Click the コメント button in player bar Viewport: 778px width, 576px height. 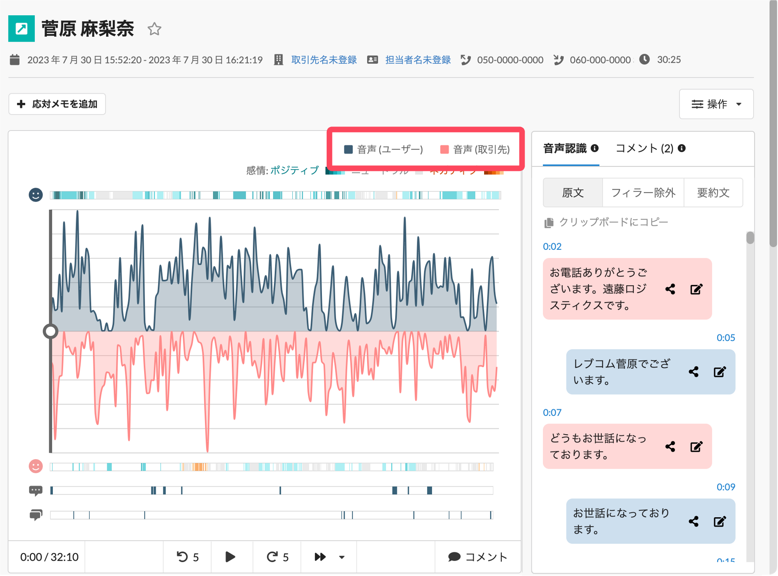478,557
